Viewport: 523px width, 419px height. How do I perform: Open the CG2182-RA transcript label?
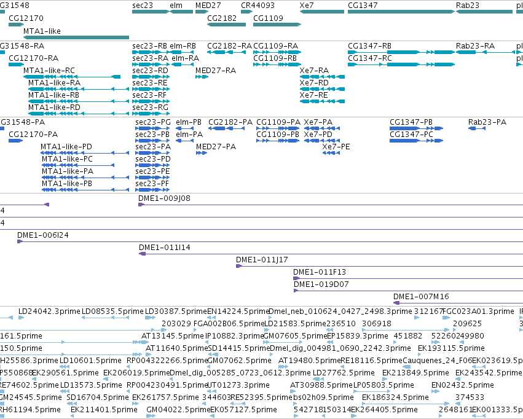click(x=229, y=45)
